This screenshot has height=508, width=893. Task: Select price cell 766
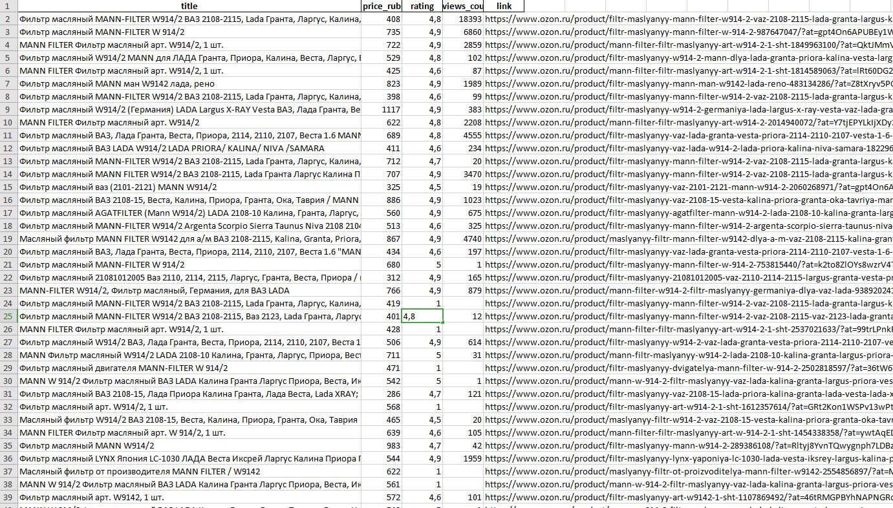pos(382,290)
